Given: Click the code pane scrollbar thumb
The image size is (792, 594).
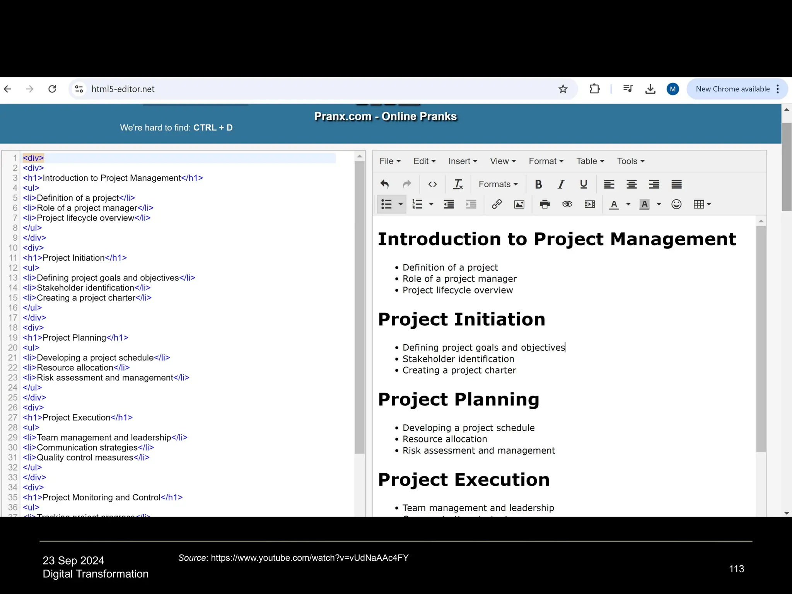Looking at the screenshot, I should tap(360, 307).
